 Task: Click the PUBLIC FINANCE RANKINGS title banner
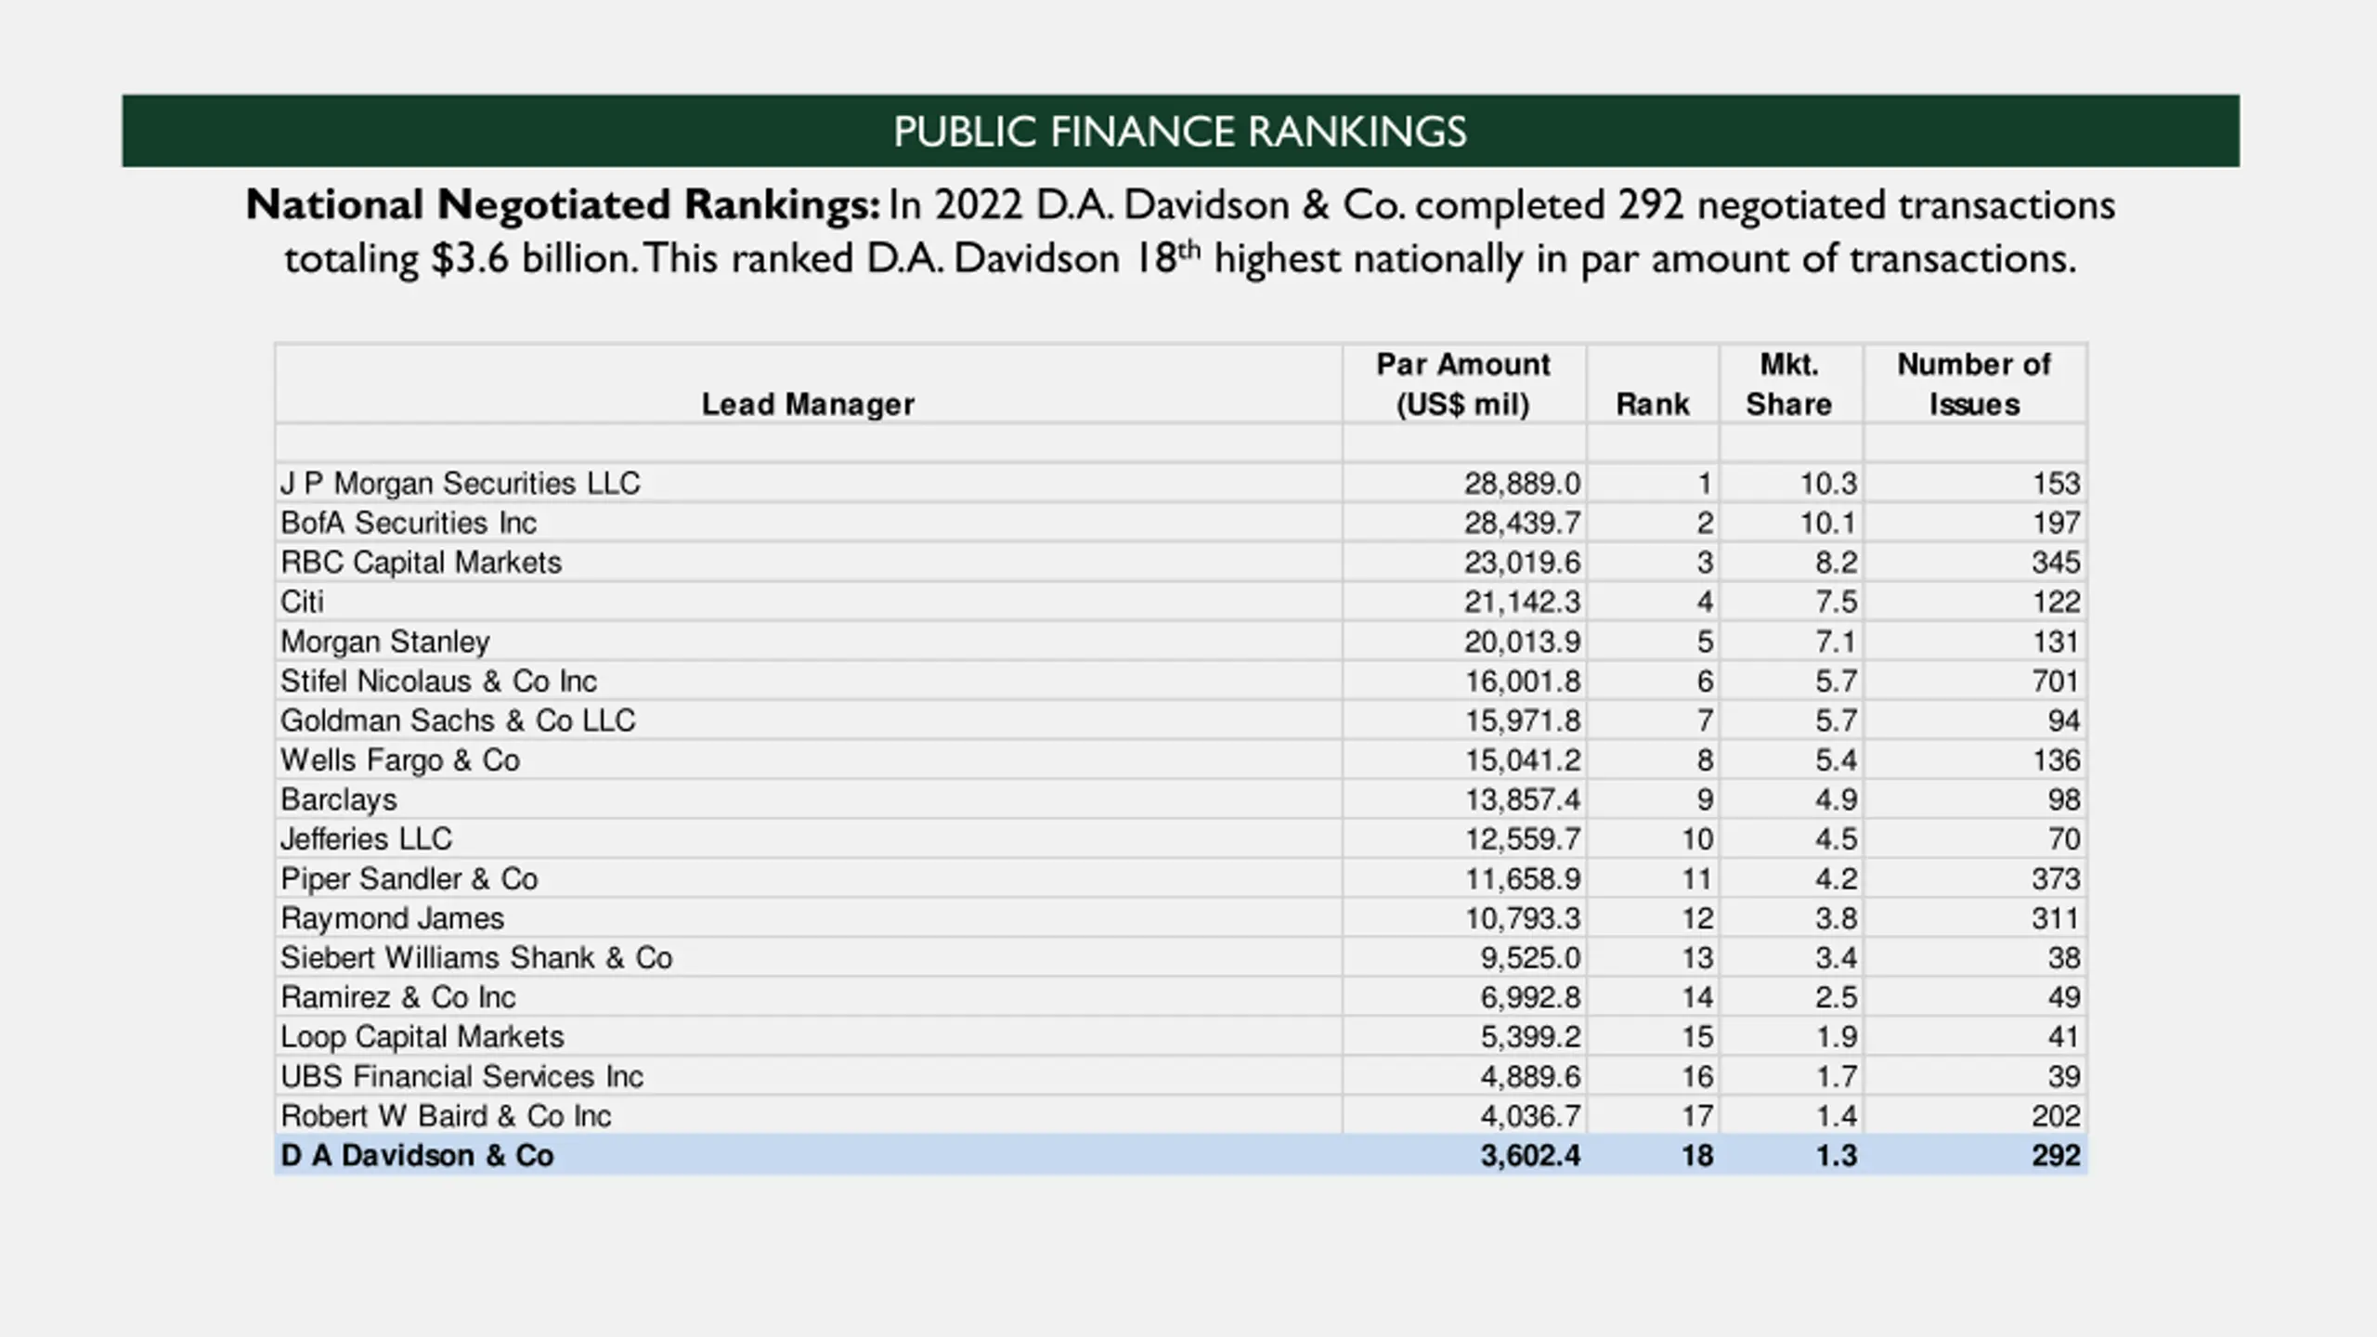coord(1180,131)
